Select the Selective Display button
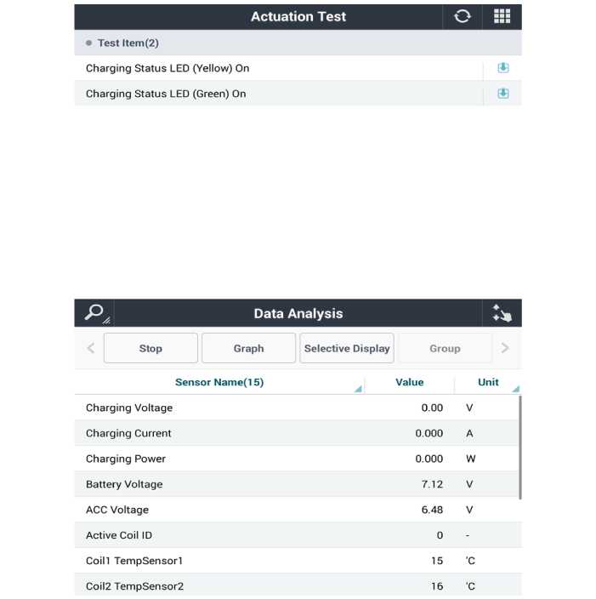Image resolution: width=596 pixels, height=599 pixels. tap(347, 348)
